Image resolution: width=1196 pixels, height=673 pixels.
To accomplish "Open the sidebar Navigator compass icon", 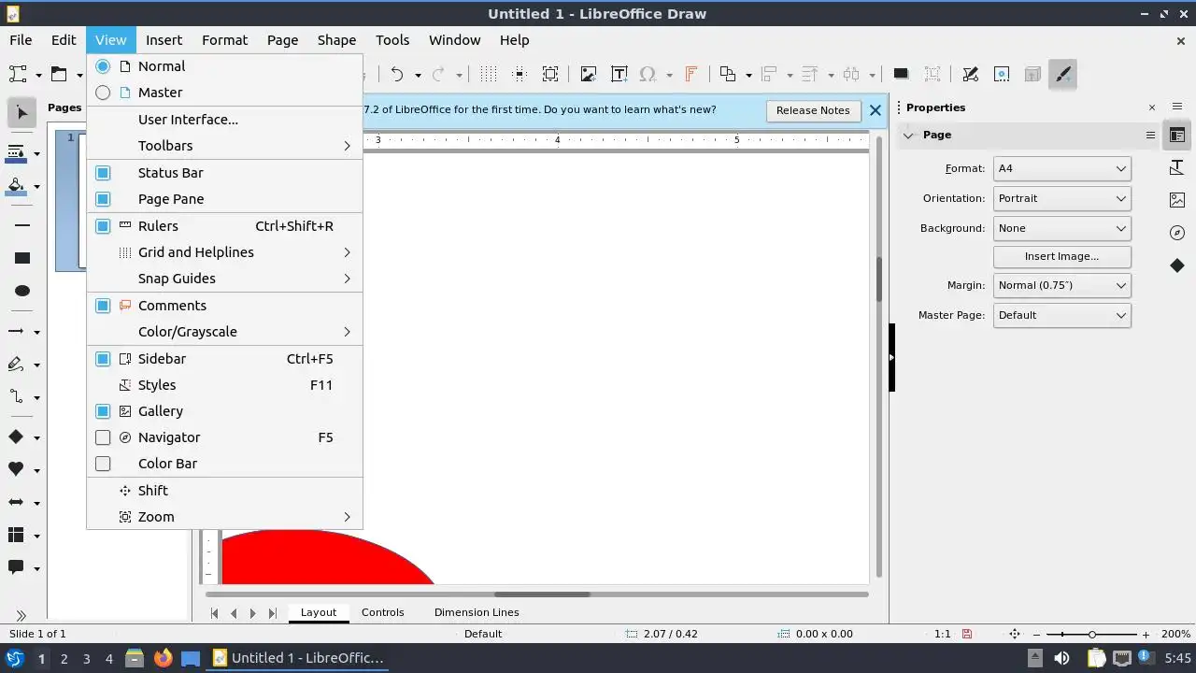I will click(x=1177, y=233).
